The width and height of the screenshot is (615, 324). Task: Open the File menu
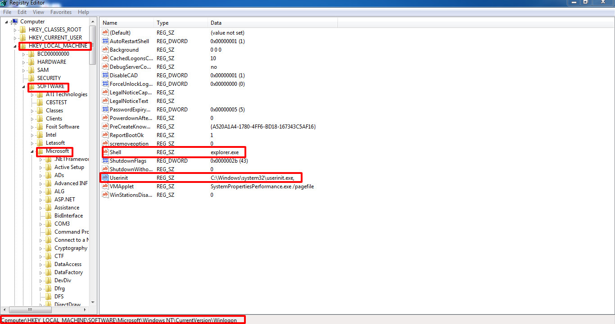(x=7, y=12)
